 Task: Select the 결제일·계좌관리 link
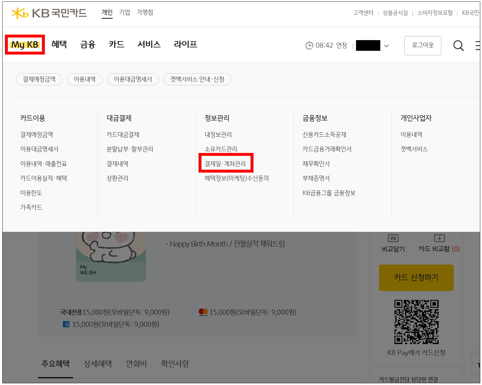(225, 164)
